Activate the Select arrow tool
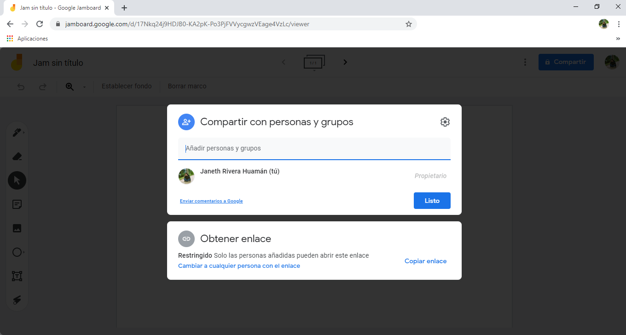 click(x=17, y=180)
